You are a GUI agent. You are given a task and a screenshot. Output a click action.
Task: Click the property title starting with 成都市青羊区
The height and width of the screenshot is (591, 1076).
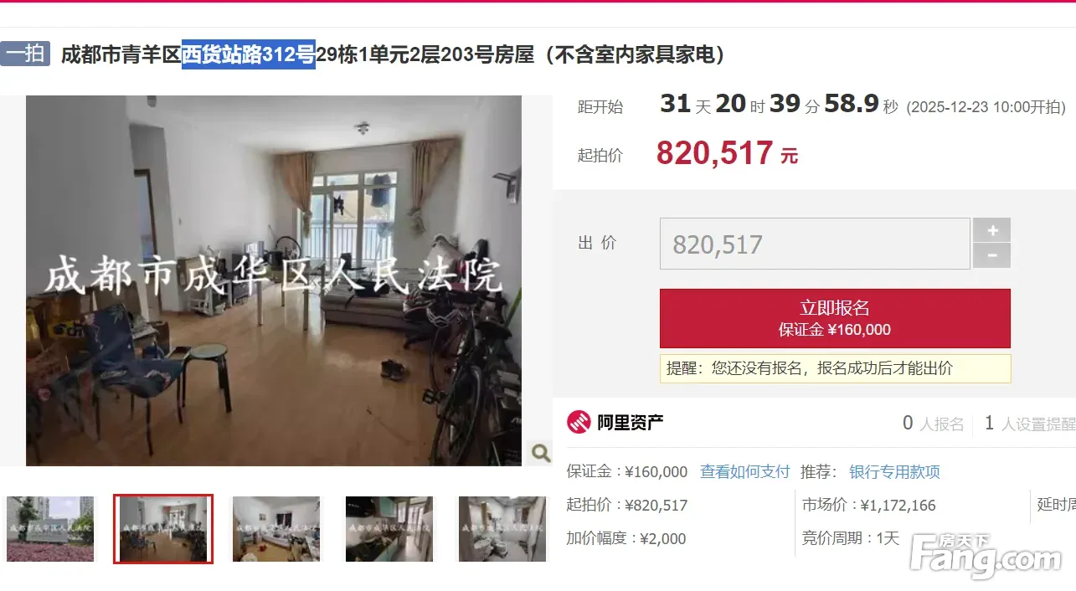393,54
